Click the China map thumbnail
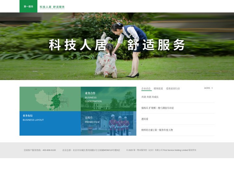234x175 pixels. click(x=50, y=99)
